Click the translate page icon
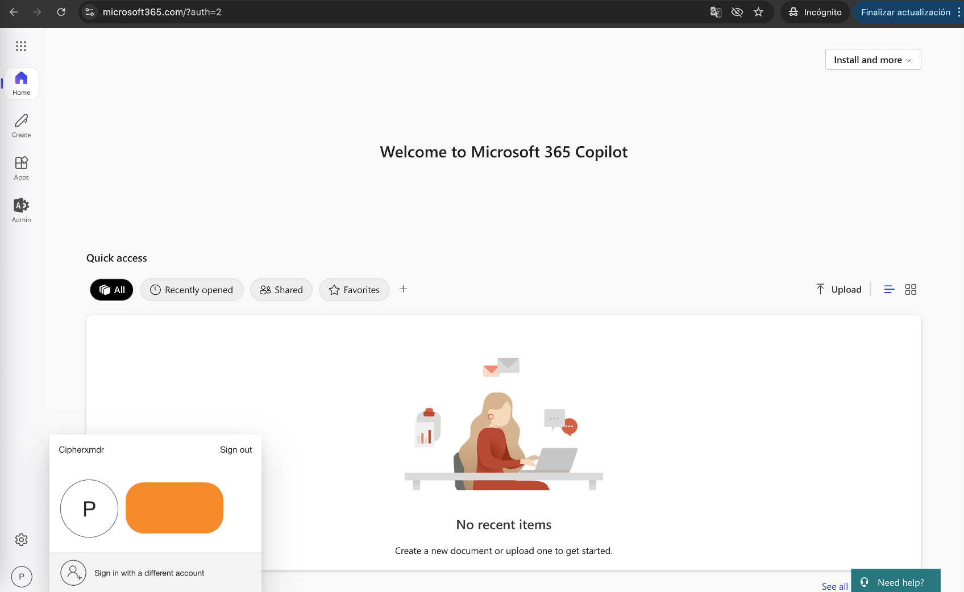This screenshot has width=964, height=592. (716, 12)
